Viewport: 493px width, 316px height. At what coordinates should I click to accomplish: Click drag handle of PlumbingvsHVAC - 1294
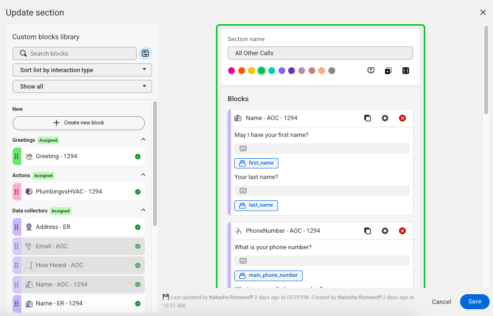pos(16,192)
